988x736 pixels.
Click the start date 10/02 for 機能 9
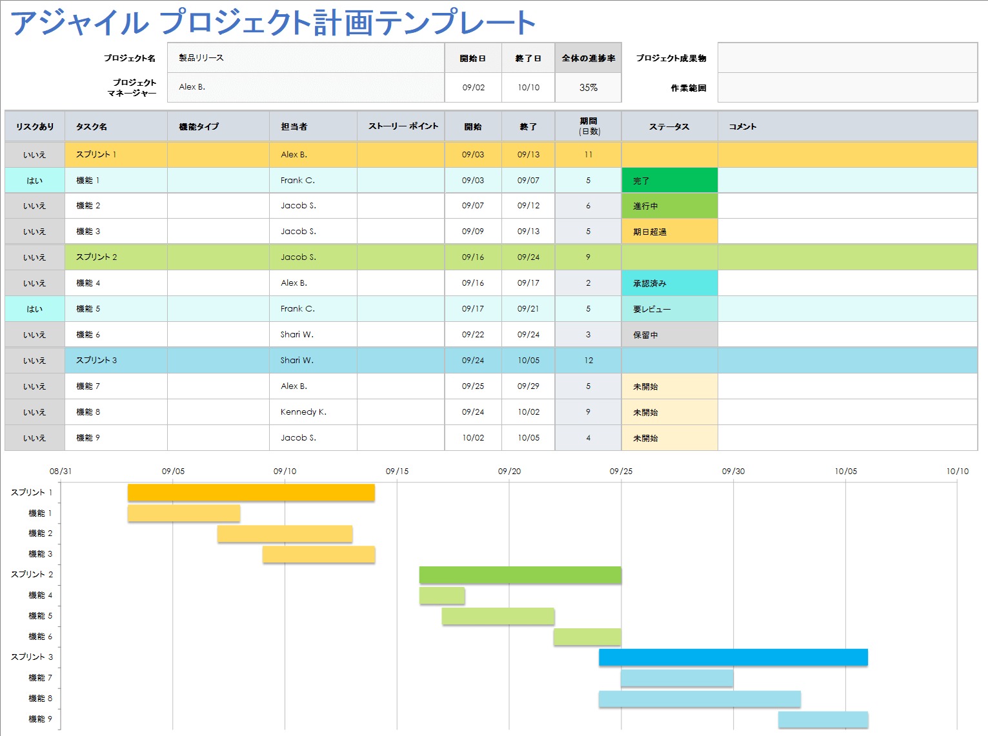pos(473,438)
